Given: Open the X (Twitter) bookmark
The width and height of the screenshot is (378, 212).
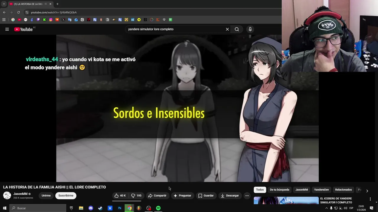Looking at the screenshot, I should pos(63,20).
